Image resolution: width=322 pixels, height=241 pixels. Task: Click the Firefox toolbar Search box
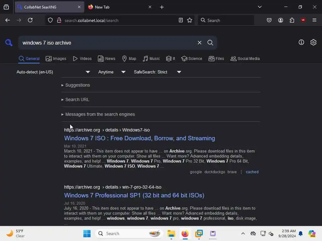226,20
